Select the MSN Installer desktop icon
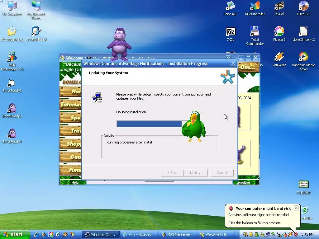Viewport: 319px width, 239px height. pos(255,8)
